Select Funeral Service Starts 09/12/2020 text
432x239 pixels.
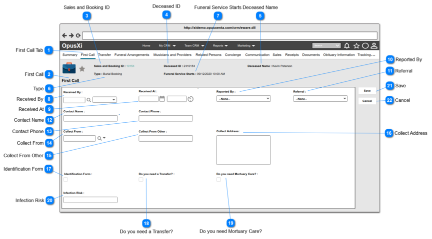click(211, 74)
